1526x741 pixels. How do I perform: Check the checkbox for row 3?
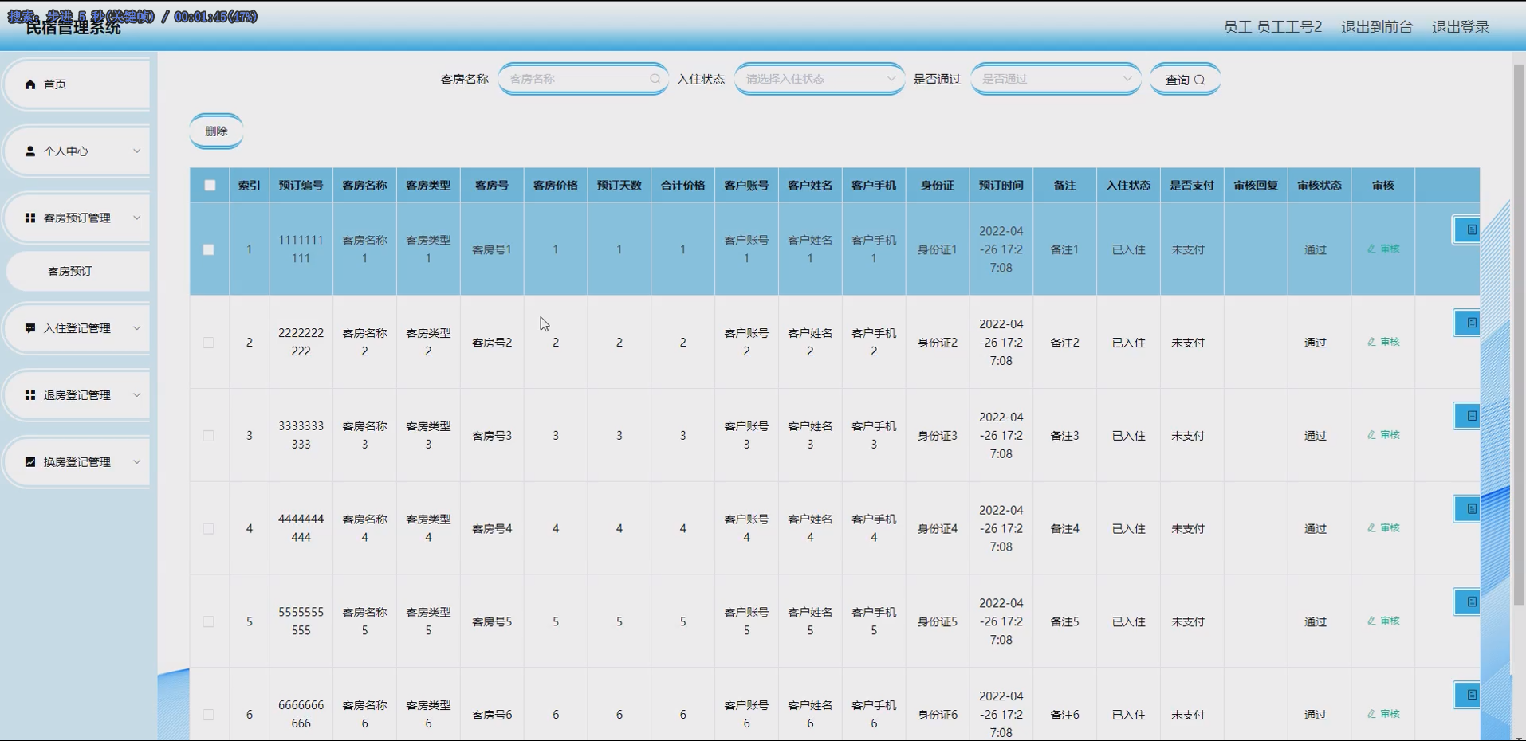pos(208,436)
